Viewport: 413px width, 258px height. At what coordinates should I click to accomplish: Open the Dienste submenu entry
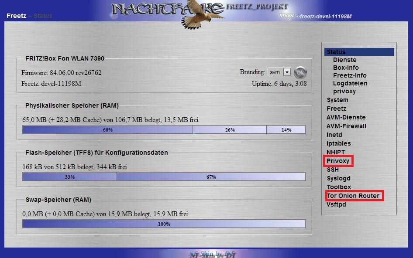344,60
